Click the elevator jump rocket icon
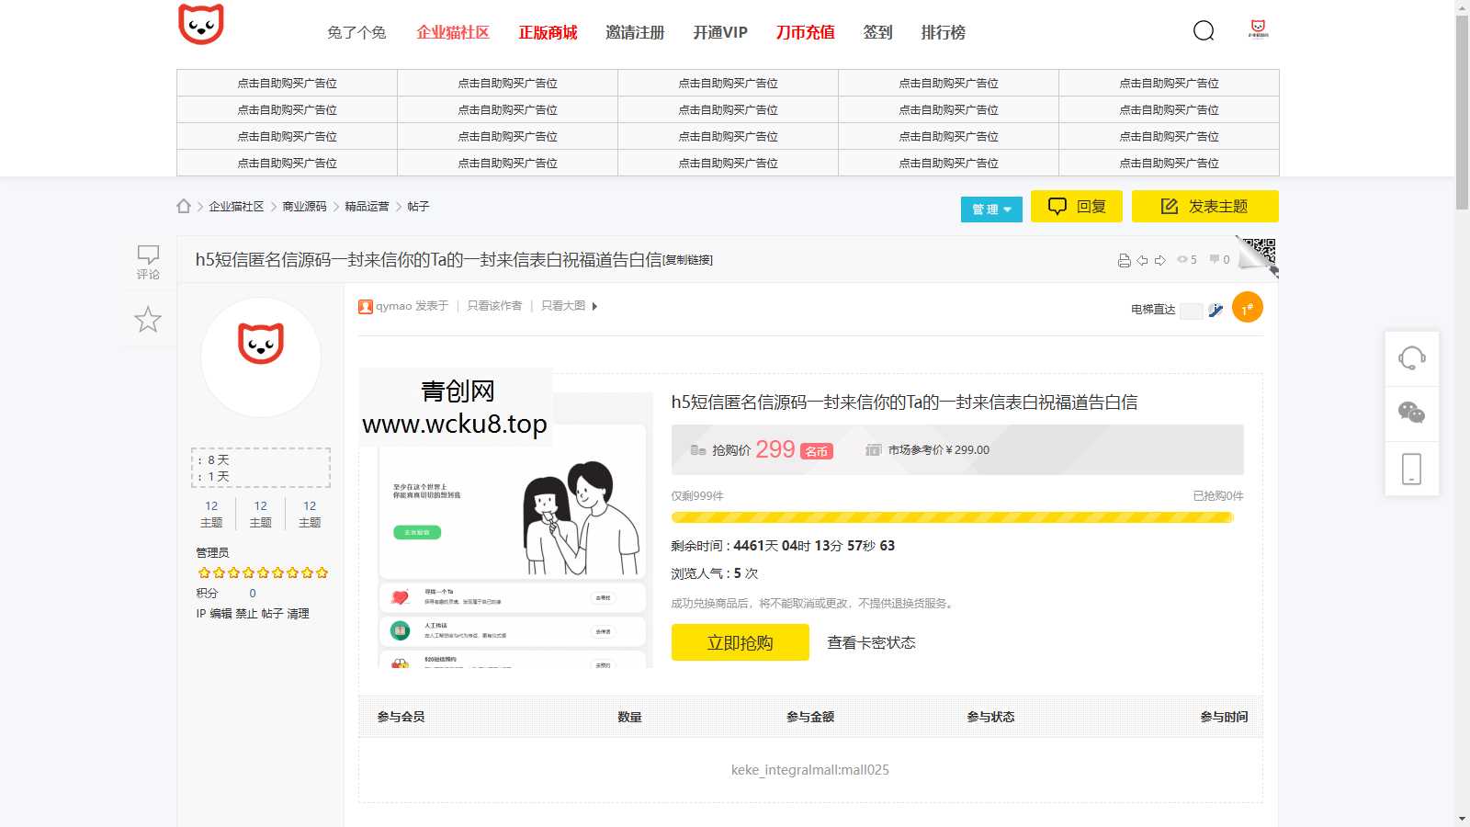 1216,311
